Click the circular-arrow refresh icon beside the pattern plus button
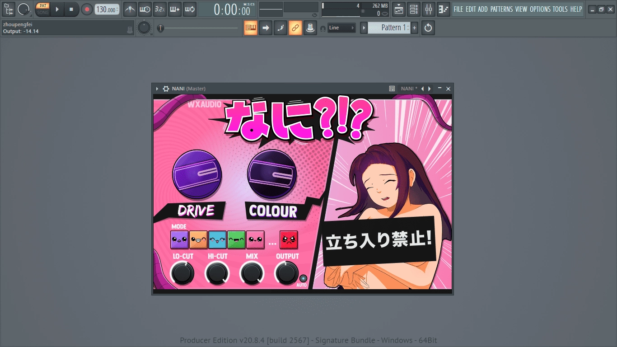The width and height of the screenshot is (617, 347). (x=428, y=28)
